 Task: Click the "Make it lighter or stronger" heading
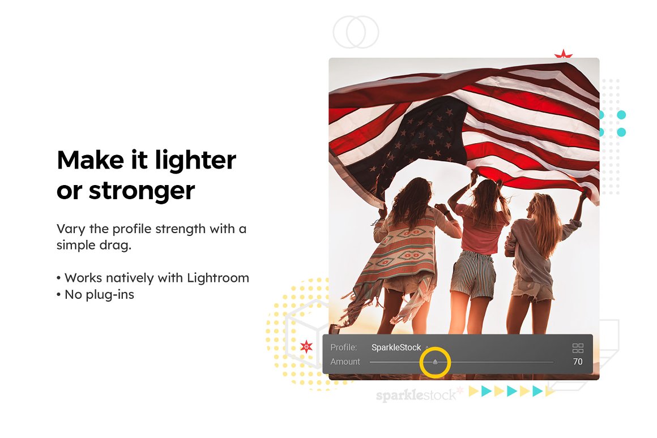tap(146, 175)
